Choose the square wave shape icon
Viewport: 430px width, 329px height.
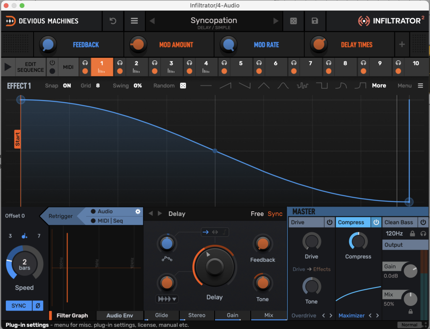(x=322, y=85)
